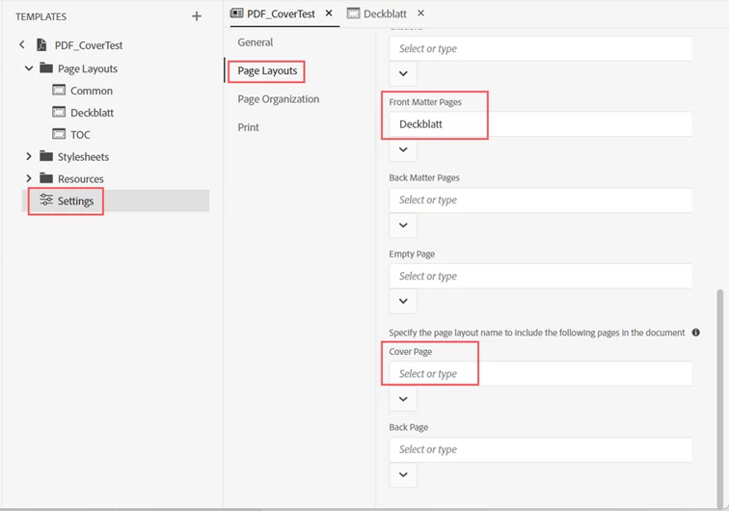Image resolution: width=729 pixels, height=511 pixels.
Task: Click the Back Page input field
Action: coord(540,449)
